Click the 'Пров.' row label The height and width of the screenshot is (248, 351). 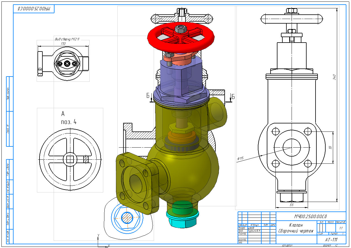241,231
